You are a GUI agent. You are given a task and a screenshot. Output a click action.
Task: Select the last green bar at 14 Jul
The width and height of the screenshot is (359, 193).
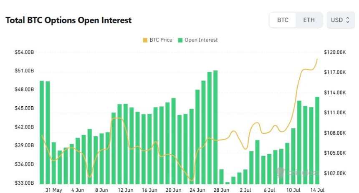click(317, 140)
